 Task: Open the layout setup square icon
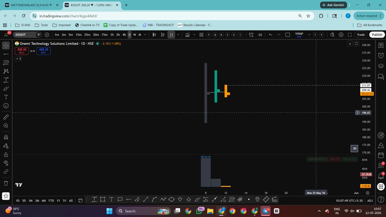tap(288, 35)
